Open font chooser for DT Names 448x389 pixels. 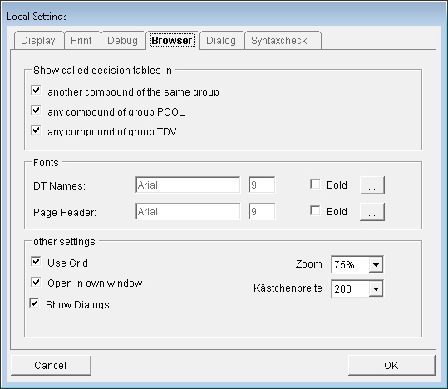tap(372, 185)
